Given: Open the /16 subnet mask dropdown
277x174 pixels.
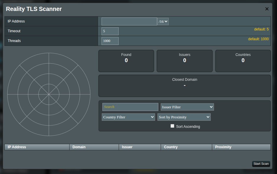Looking at the screenshot, I should tap(163, 22).
